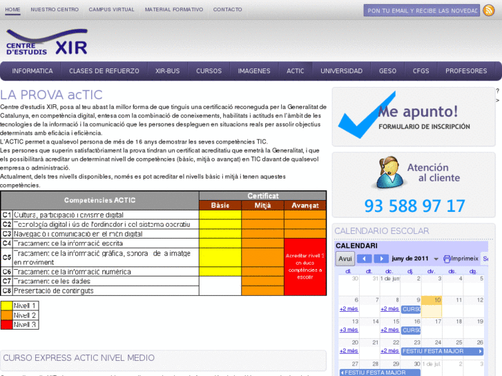Open +2 més link under day 22
This screenshot has width=502, height=376.
[389, 351]
